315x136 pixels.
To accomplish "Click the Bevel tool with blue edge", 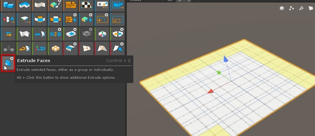I will (x=71, y=48).
